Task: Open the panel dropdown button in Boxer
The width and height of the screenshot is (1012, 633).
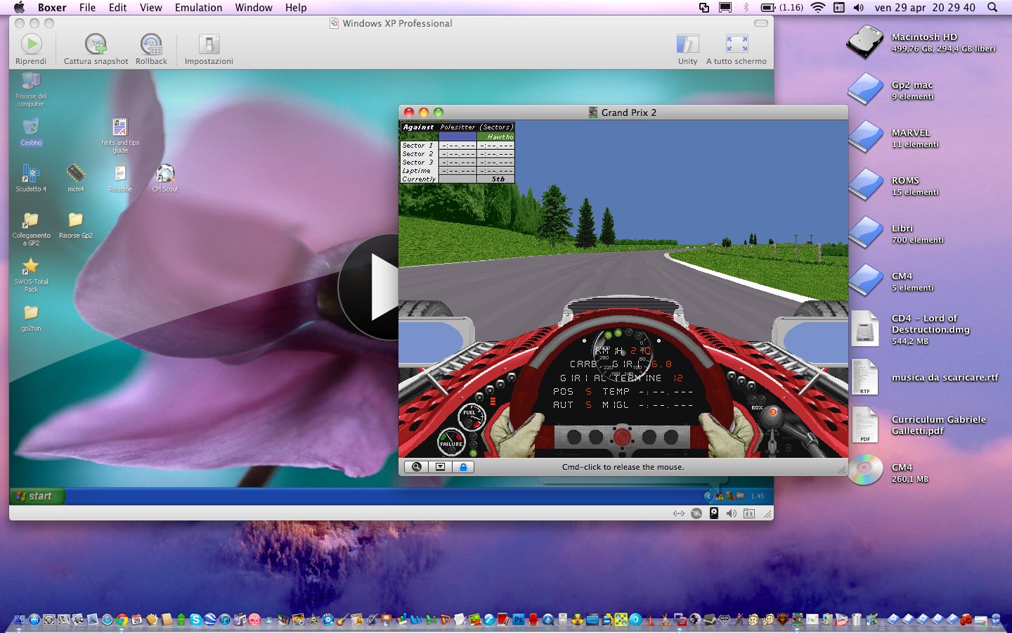Action: tap(440, 467)
